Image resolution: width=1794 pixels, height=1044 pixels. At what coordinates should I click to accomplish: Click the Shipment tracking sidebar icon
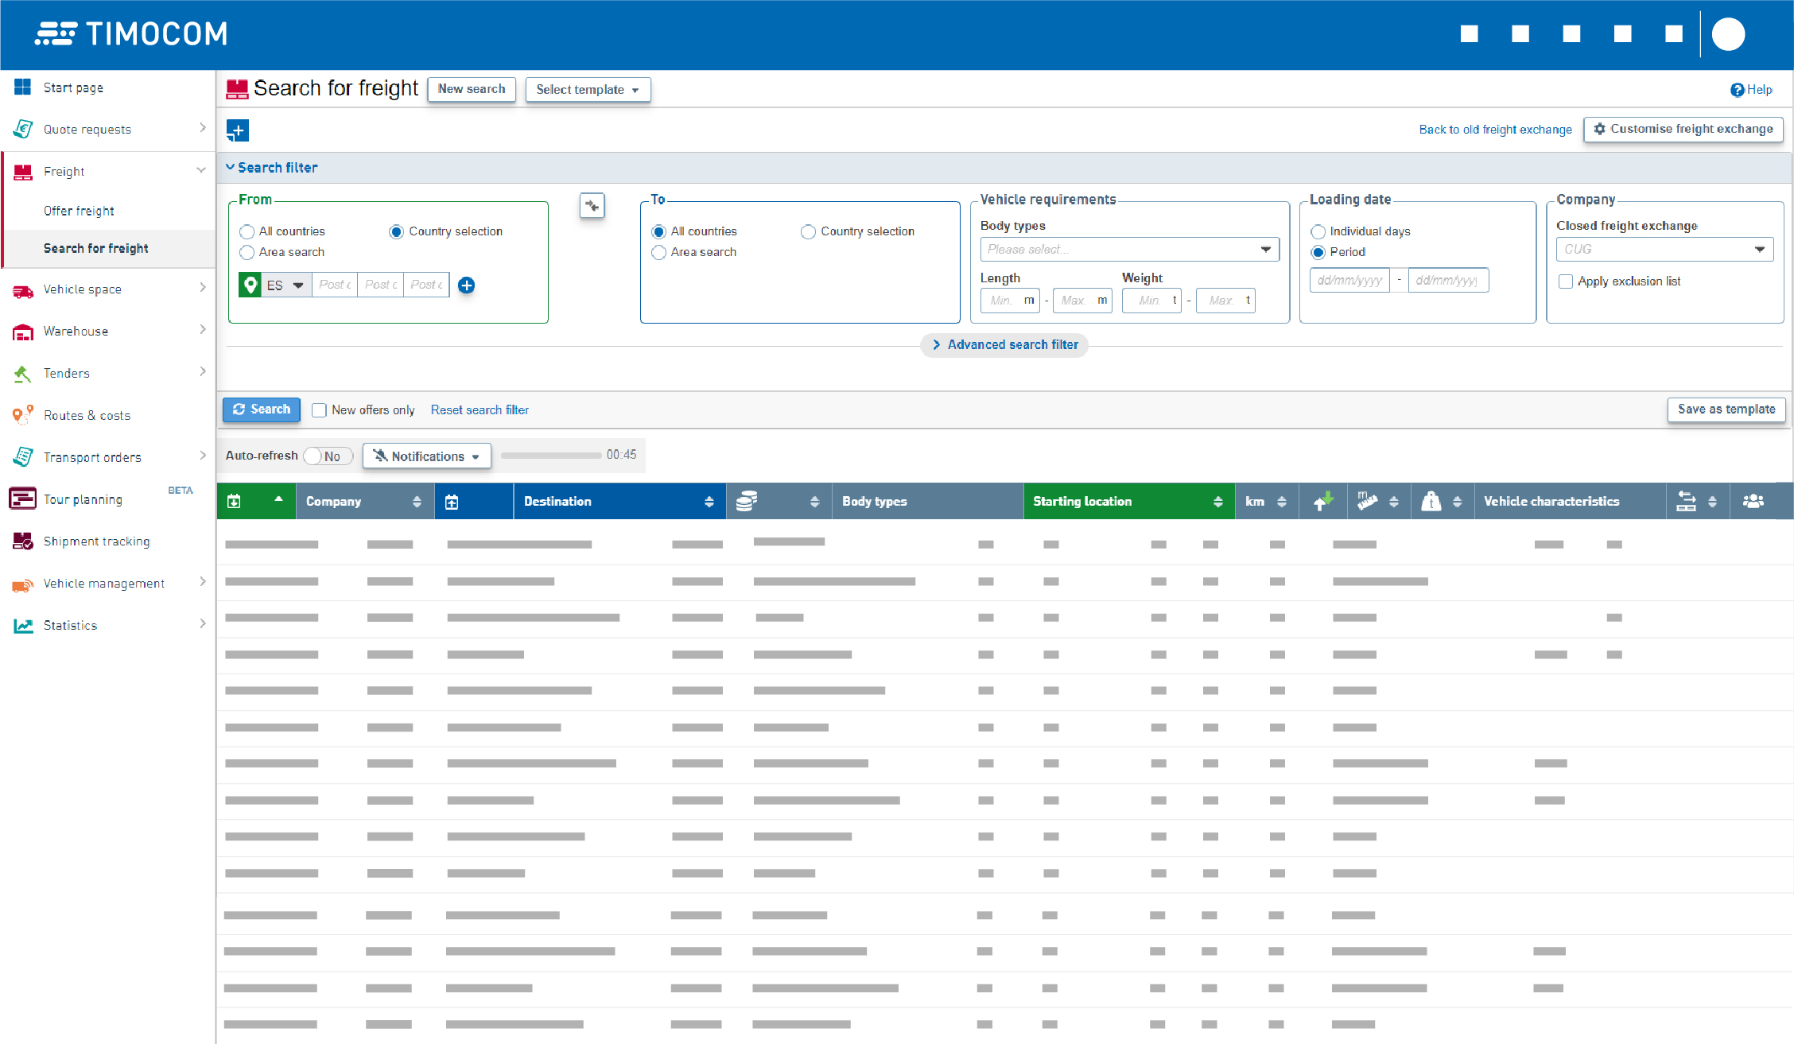coord(21,541)
